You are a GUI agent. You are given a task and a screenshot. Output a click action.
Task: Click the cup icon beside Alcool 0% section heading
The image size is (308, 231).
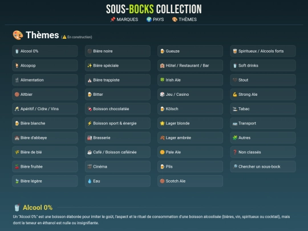click(17, 208)
